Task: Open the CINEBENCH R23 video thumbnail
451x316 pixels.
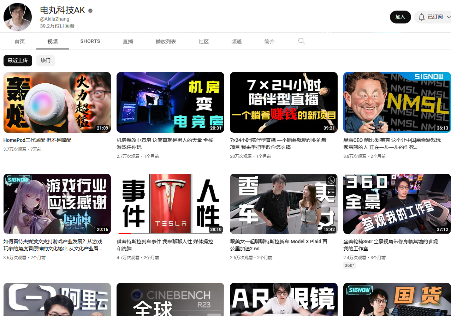Action: point(170,299)
